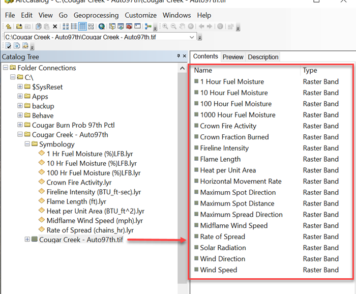Viewport: 356px width, 294px height.
Task: Select the Fireline Intensity raster band
Action: 224,148
